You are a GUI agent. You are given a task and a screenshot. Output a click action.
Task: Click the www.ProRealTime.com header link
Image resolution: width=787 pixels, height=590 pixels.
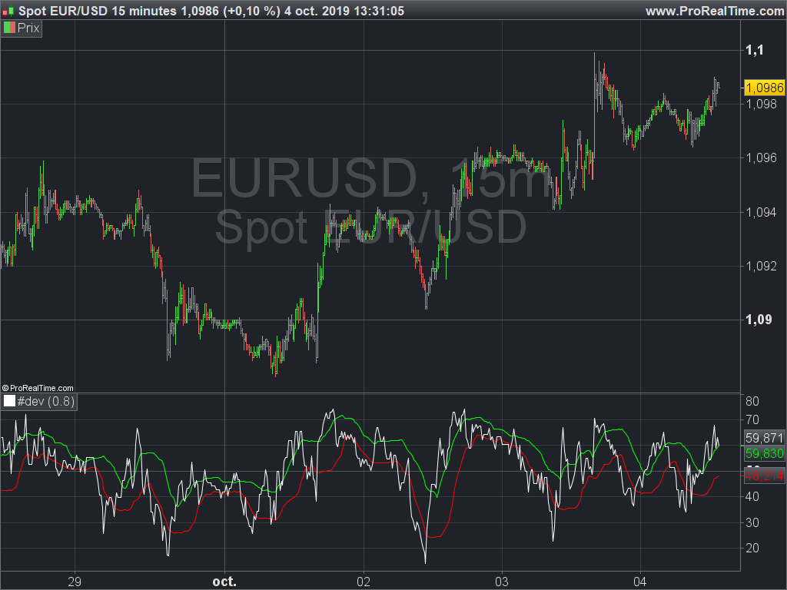[716, 11]
